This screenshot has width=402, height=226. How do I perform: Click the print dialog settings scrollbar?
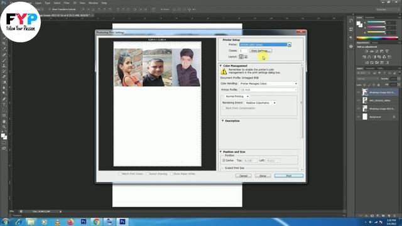click(301, 102)
